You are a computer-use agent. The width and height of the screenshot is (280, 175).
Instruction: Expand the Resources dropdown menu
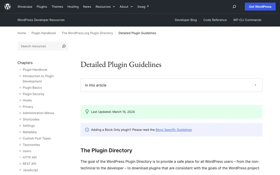coord(105,7)
